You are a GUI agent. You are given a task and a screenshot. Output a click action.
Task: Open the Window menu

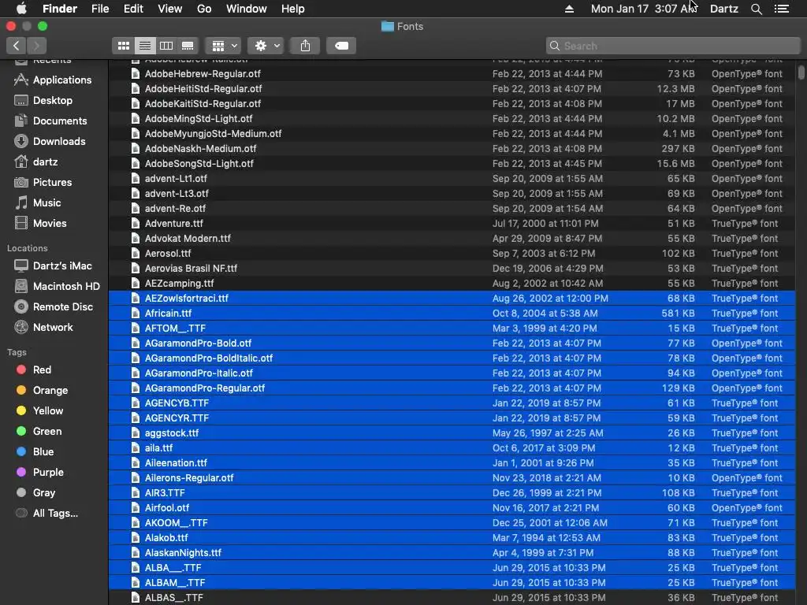click(x=247, y=9)
